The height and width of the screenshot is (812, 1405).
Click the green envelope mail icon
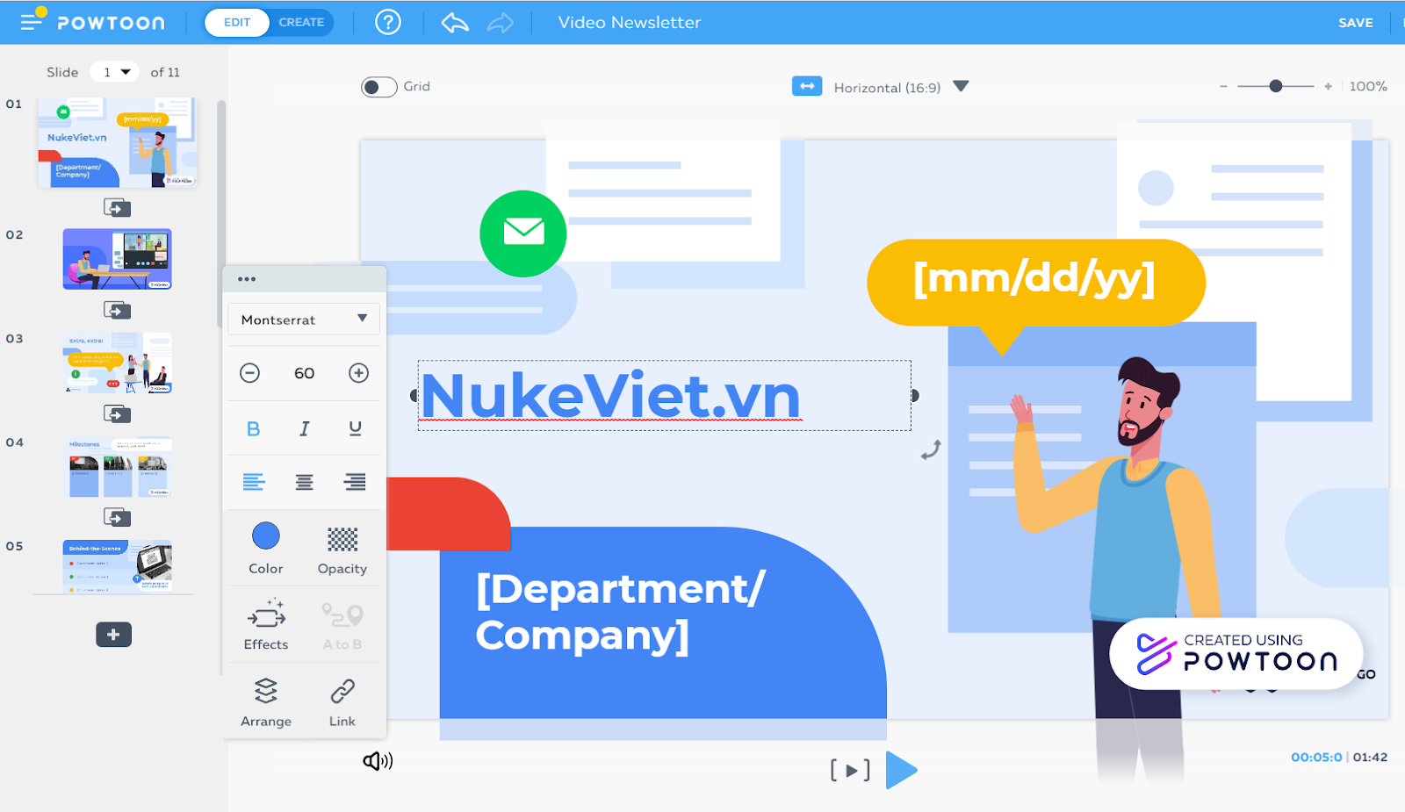coord(523,234)
